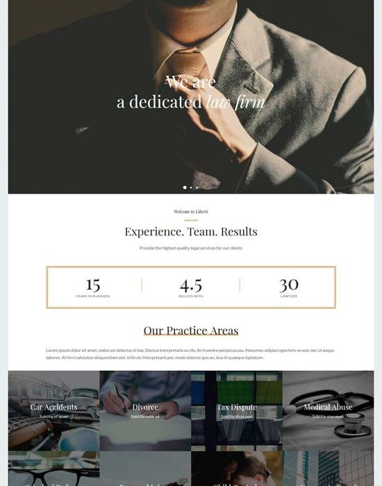The width and height of the screenshot is (382, 486).
Task: Click the gray tile beside eyeglasses tile
Action: tap(145, 469)
